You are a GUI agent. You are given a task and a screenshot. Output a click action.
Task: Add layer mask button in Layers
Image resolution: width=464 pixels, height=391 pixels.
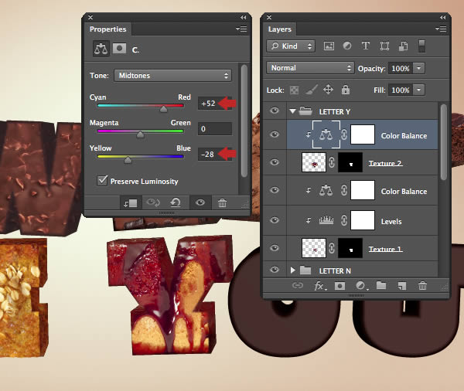click(x=339, y=286)
